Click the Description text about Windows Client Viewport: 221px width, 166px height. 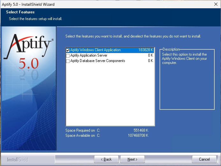(x=184, y=59)
